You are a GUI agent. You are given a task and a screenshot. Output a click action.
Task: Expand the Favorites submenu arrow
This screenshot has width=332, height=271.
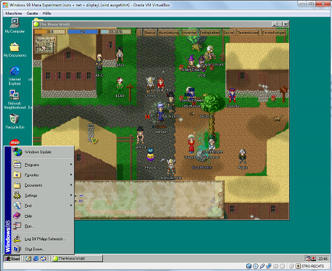point(71,174)
